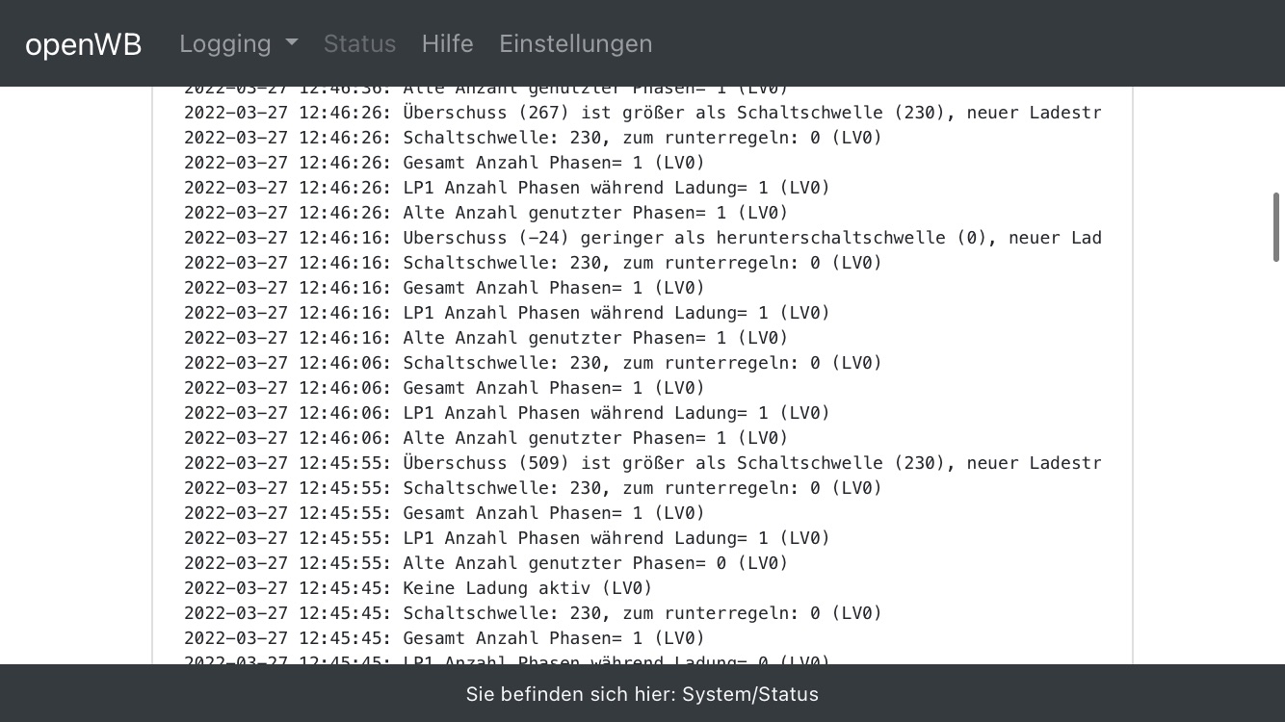1285x722 pixels.
Task: Click 12:46:26 'LP1 Anzahl Phasen' log line
Action: click(x=507, y=188)
